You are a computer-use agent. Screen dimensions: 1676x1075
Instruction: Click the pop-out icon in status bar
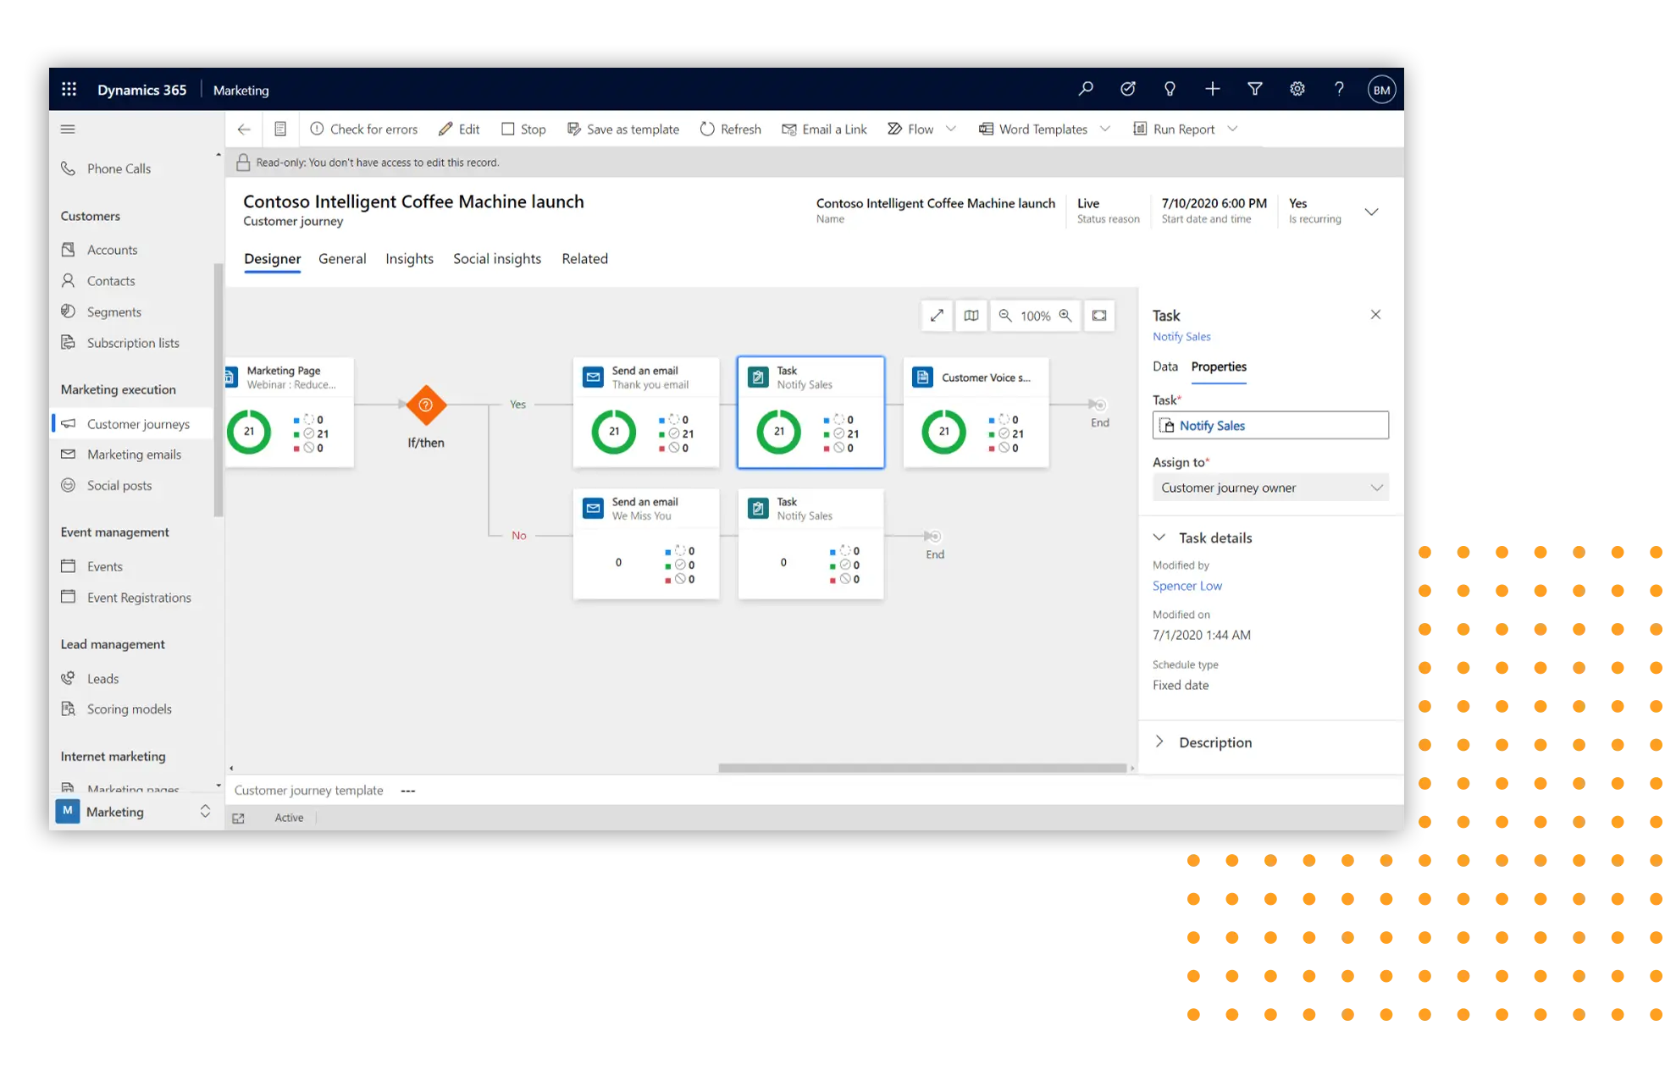(x=239, y=818)
